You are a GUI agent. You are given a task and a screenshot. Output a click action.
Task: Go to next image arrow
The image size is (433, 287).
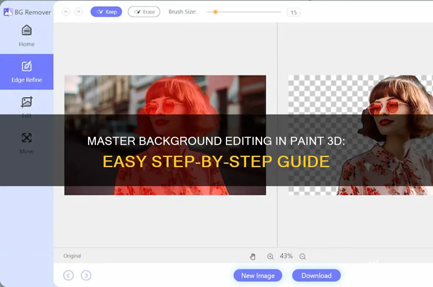point(86,275)
